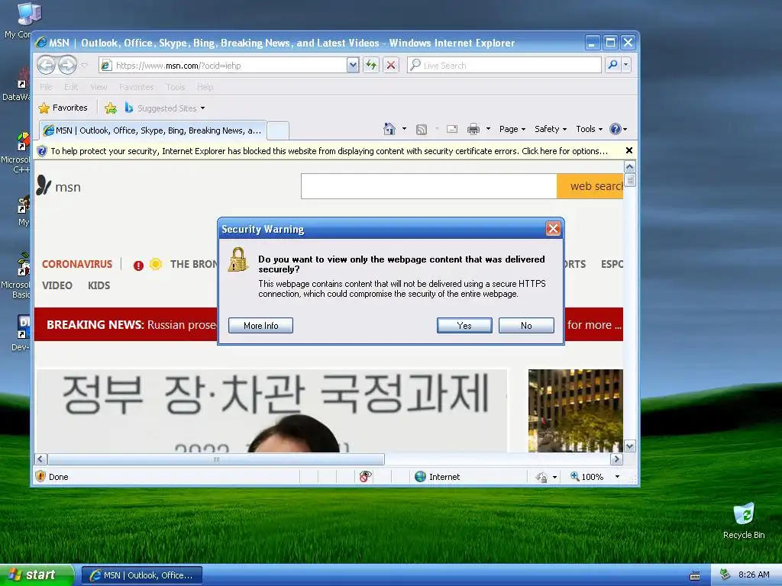Screen dimensions: 782x586
Task: Open the CORONAVIRUS link
Action: (x=77, y=264)
